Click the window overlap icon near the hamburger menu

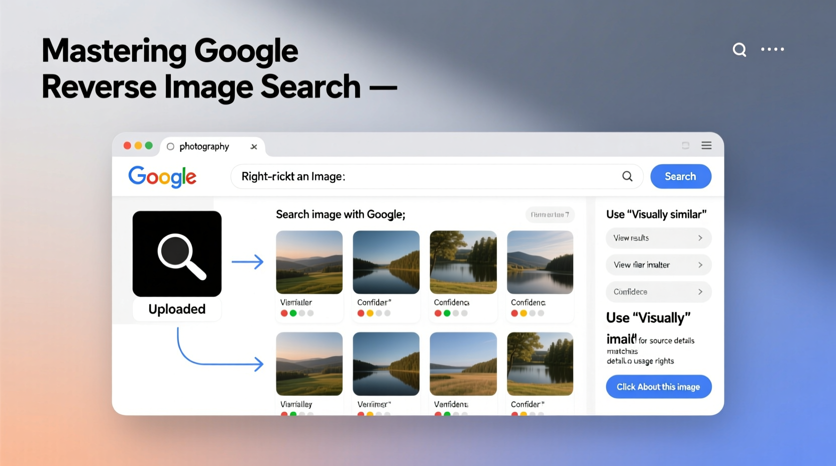685,145
